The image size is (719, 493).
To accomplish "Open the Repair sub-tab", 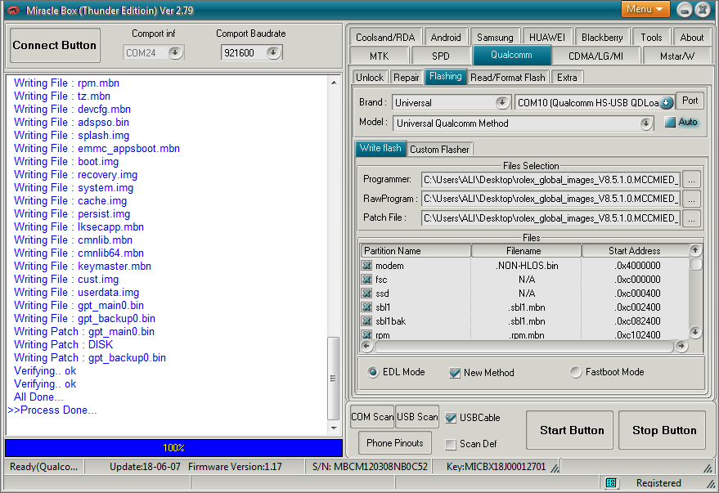I will tap(407, 78).
